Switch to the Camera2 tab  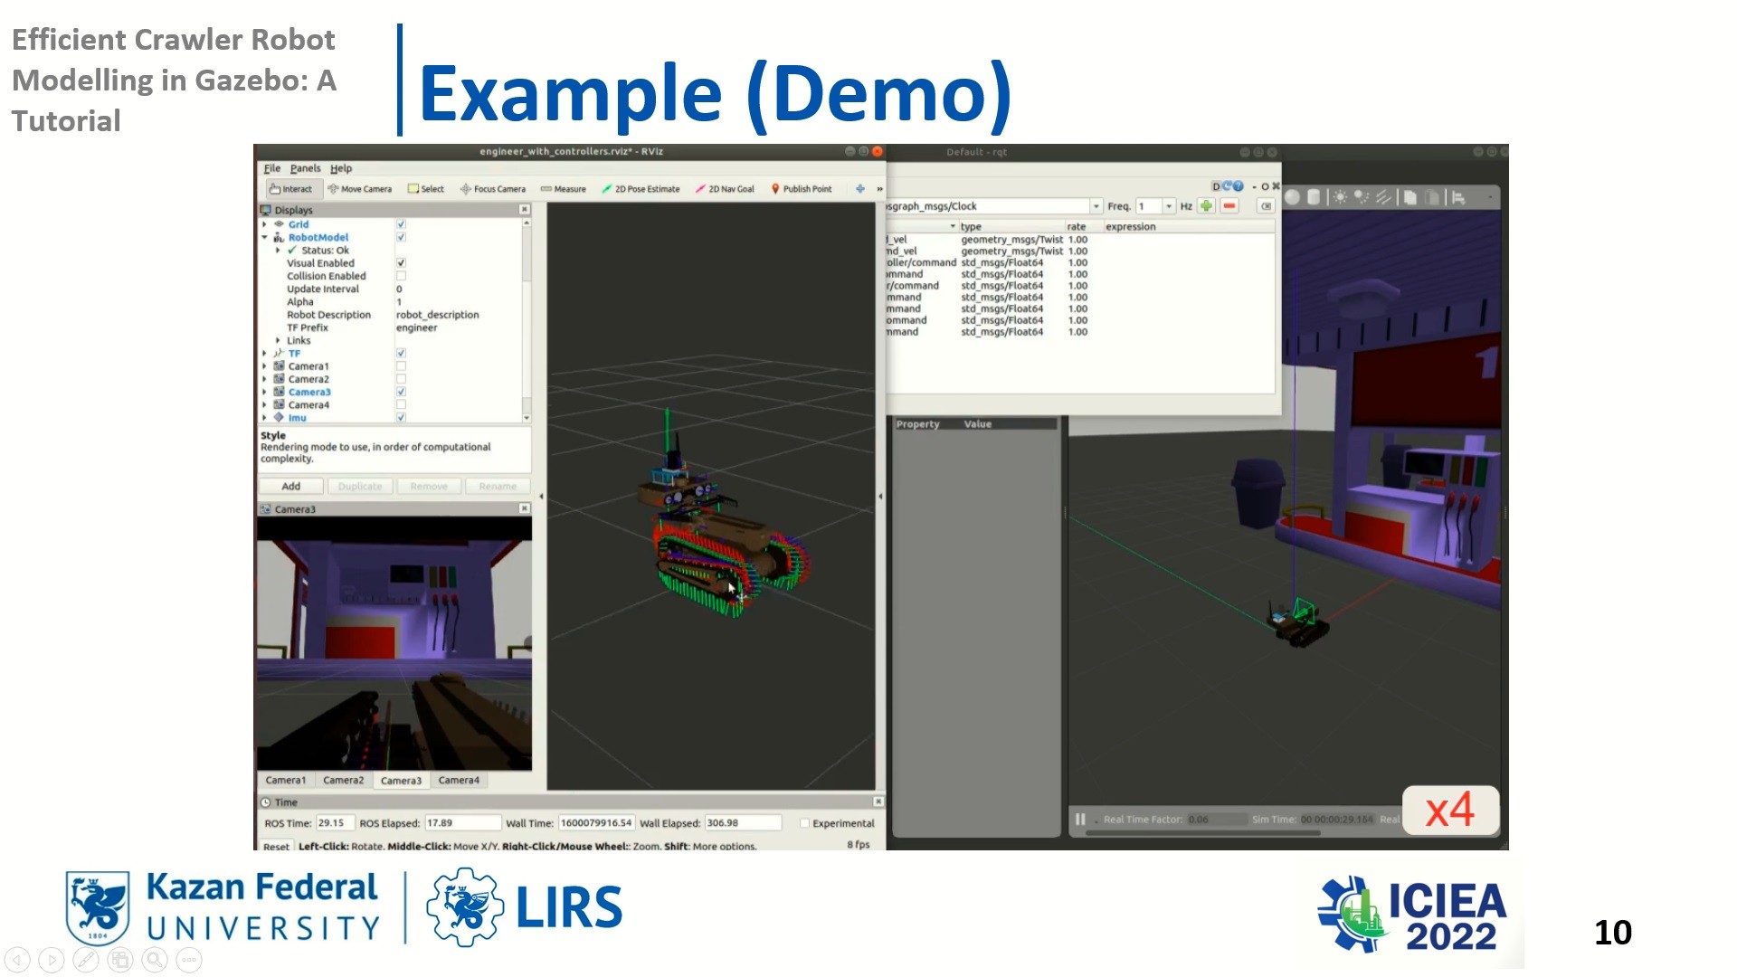[343, 779]
